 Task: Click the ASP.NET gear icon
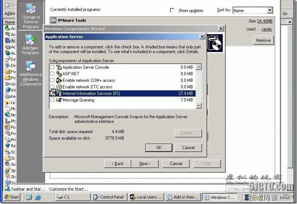coord(59,73)
